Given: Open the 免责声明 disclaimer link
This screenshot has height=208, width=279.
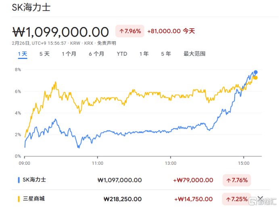Looking at the screenshot, I should point(107,43).
